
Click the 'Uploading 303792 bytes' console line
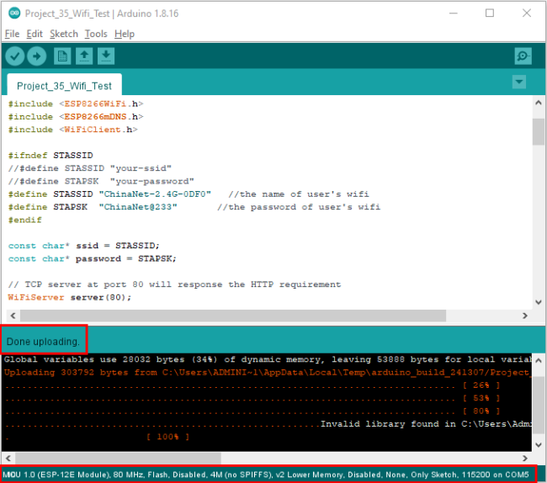(x=268, y=373)
